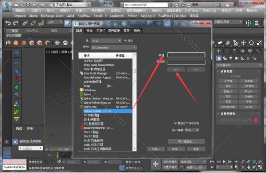
Task: Select the Systems category icon
Action: (x=254, y=59)
